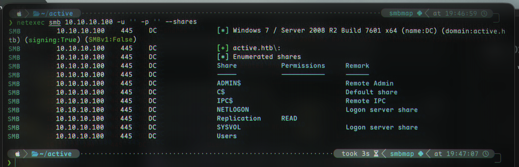Image resolution: width=519 pixels, height=167 pixels.
Task: Click the Apple logo in the bottom prompt
Action: pos(18,154)
